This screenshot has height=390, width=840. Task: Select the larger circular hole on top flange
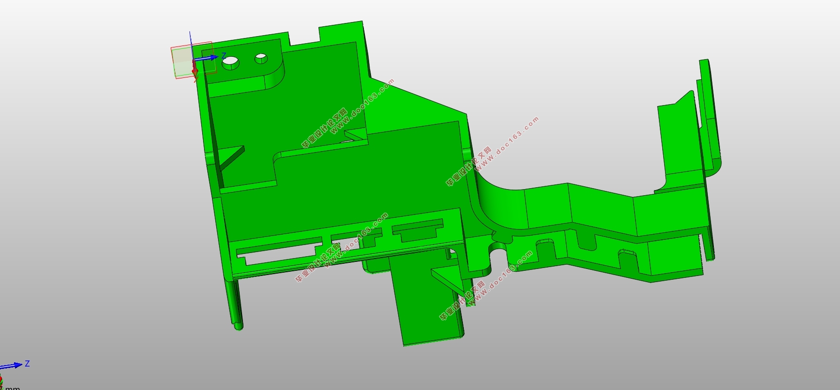[x=230, y=61]
